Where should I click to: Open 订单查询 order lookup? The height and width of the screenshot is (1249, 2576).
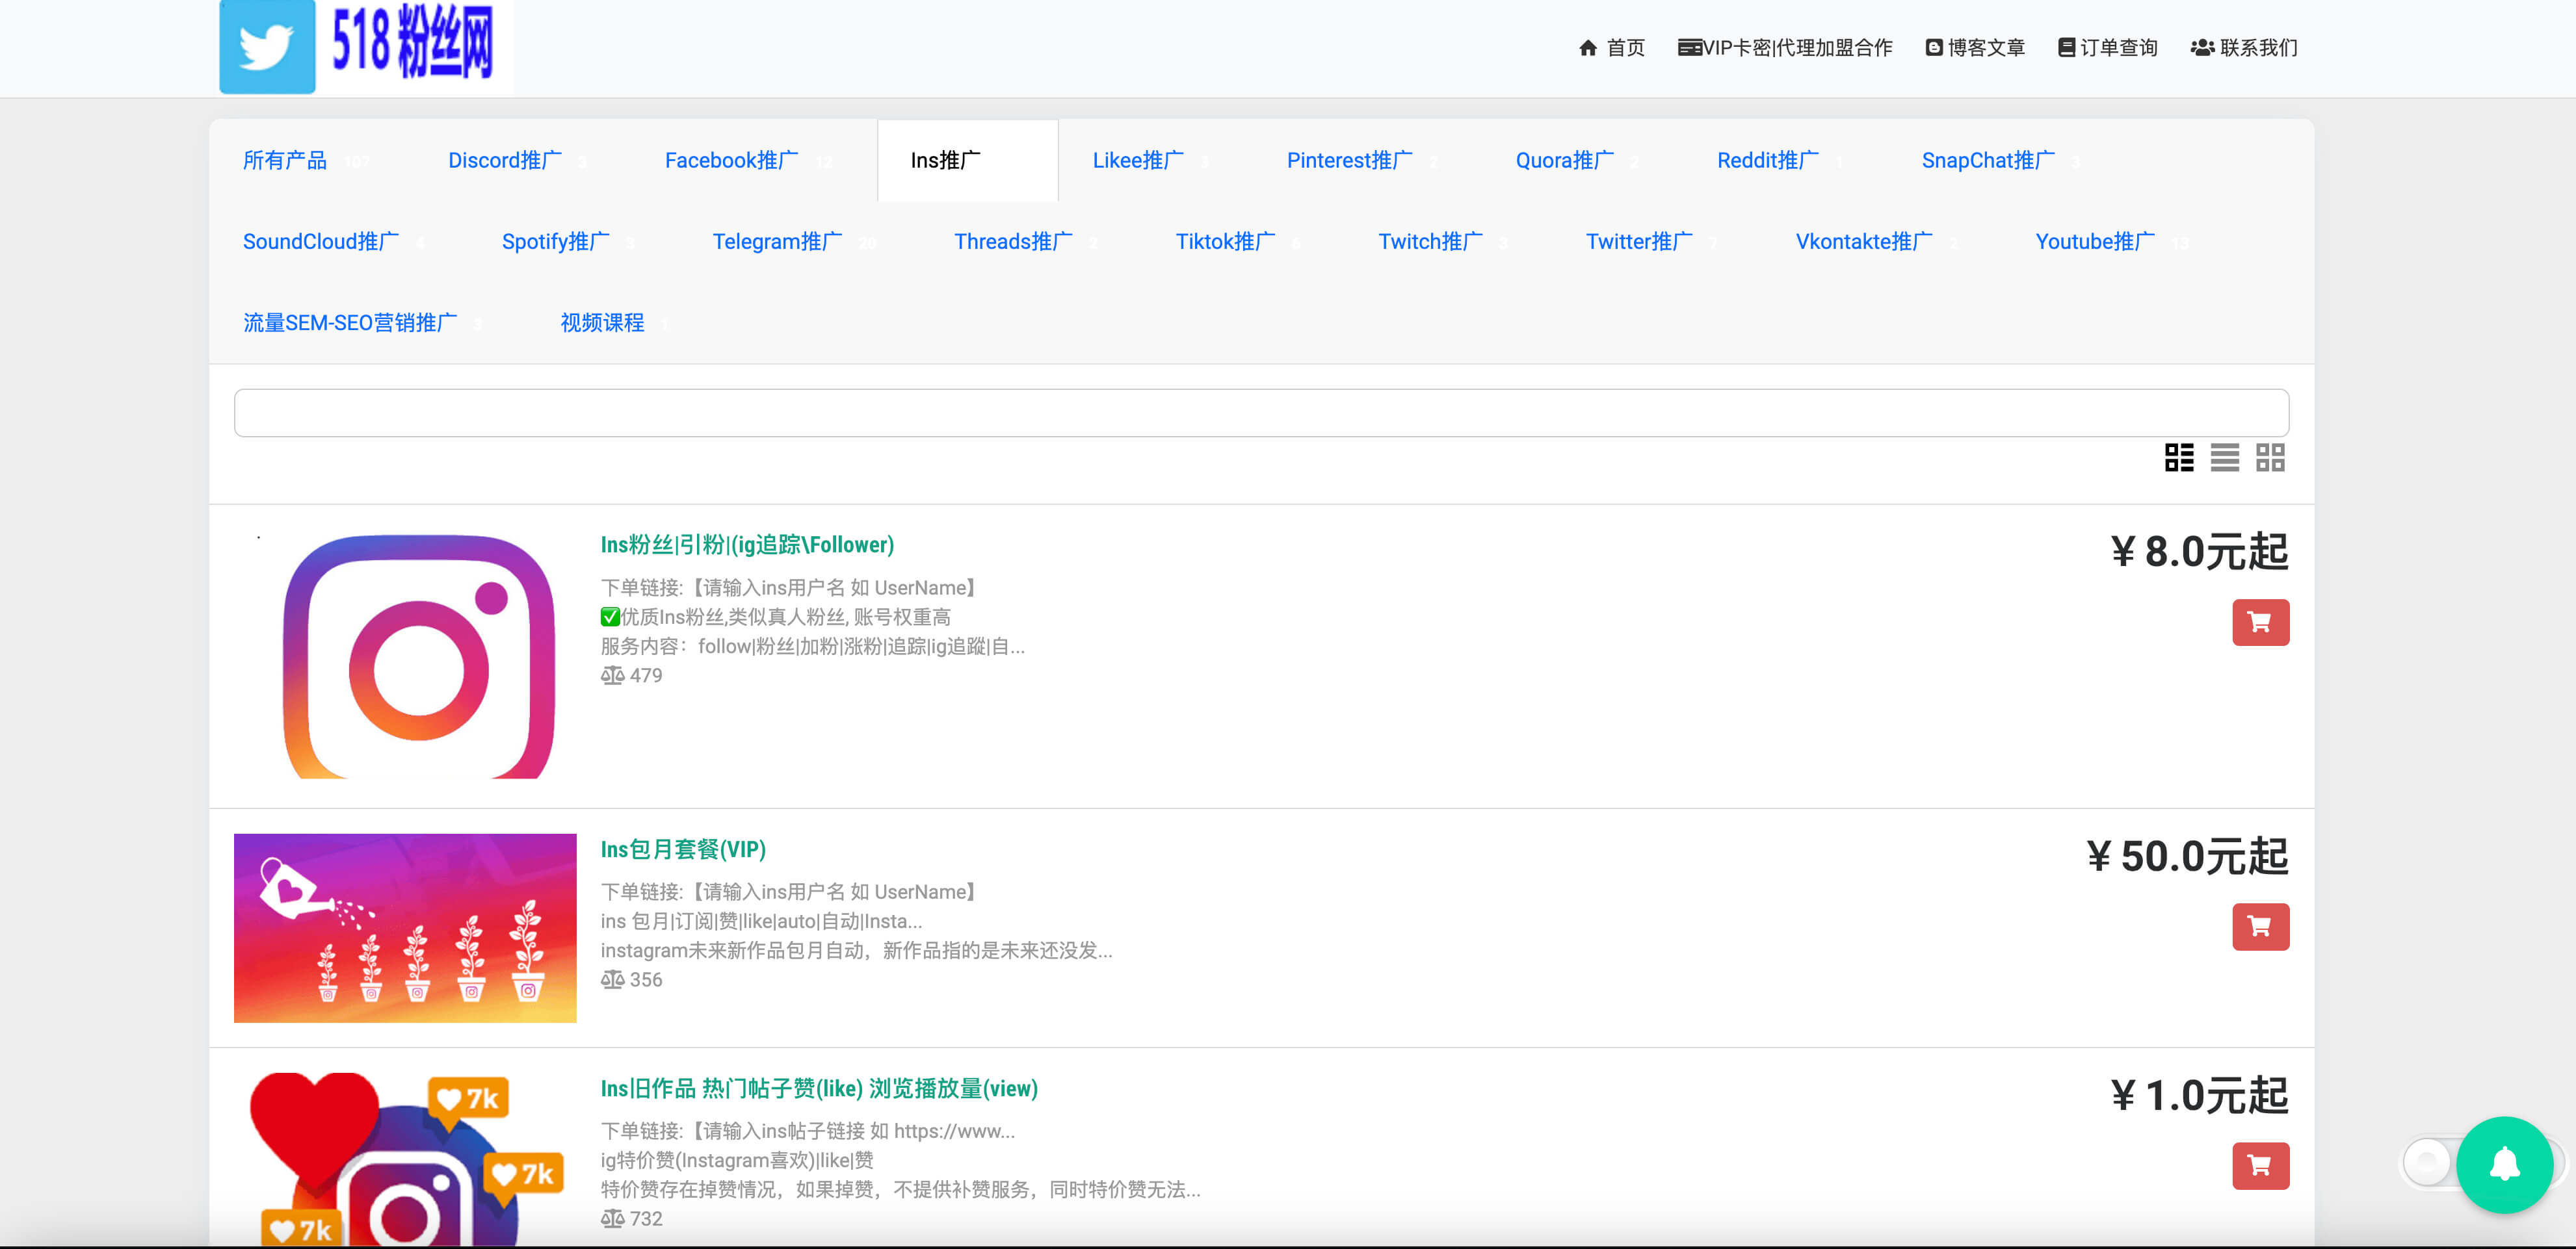click(2107, 48)
